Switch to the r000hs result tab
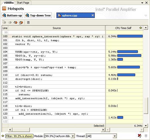 click(9, 2)
